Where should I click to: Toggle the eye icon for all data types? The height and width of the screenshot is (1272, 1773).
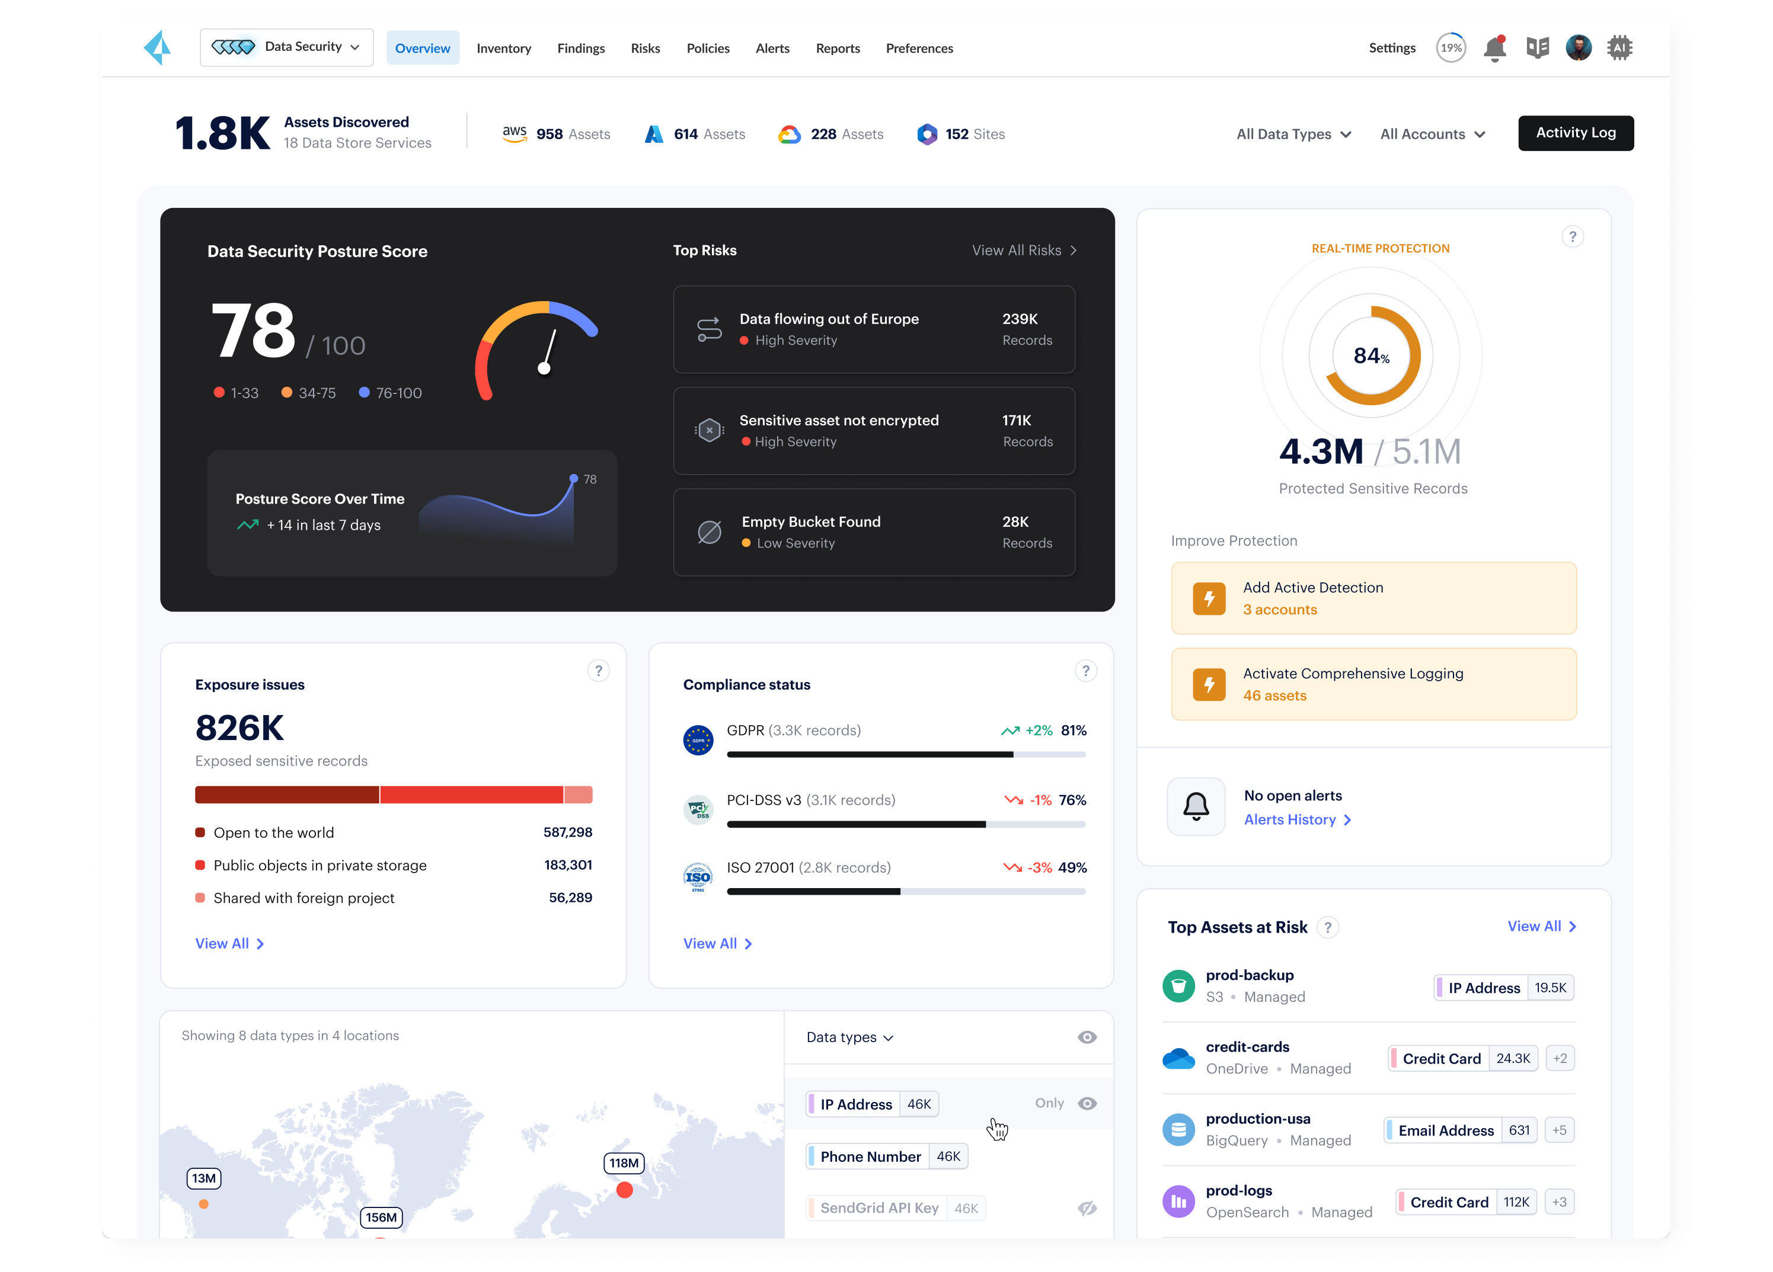(1087, 1037)
